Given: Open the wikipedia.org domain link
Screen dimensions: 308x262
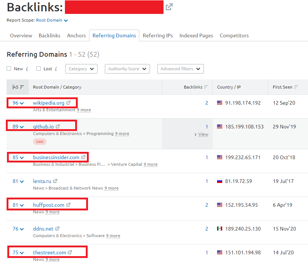Looking at the screenshot, I should 48,103.
